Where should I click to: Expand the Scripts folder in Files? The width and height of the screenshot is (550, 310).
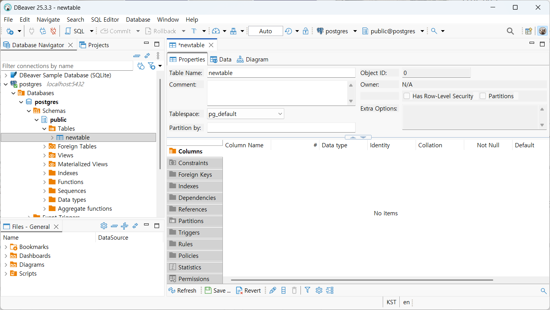click(x=6, y=273)
